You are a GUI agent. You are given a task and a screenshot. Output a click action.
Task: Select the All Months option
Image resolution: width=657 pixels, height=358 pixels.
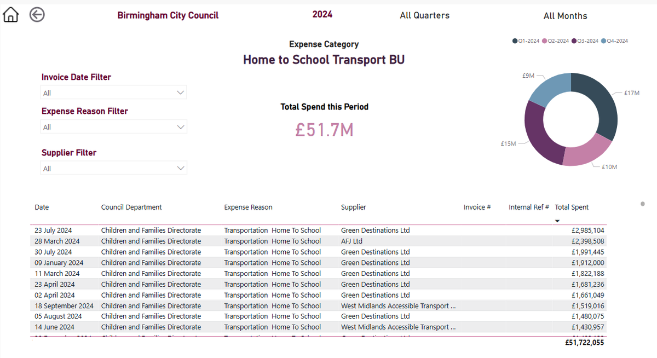point(565,16)
